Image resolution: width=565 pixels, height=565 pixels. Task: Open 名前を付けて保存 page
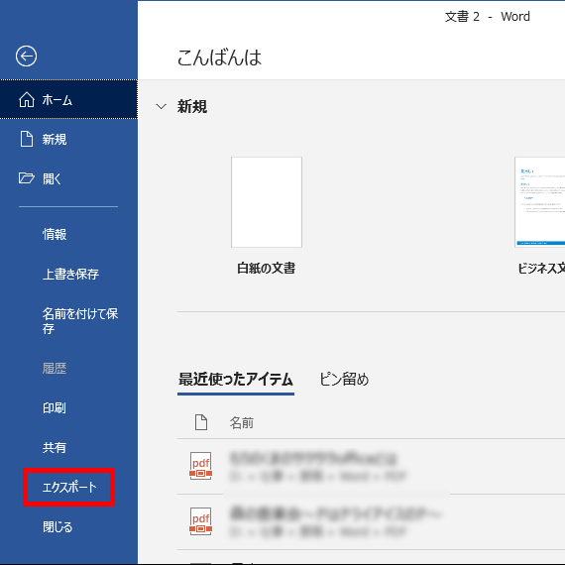pyautogui.click(x=80, y=321)
